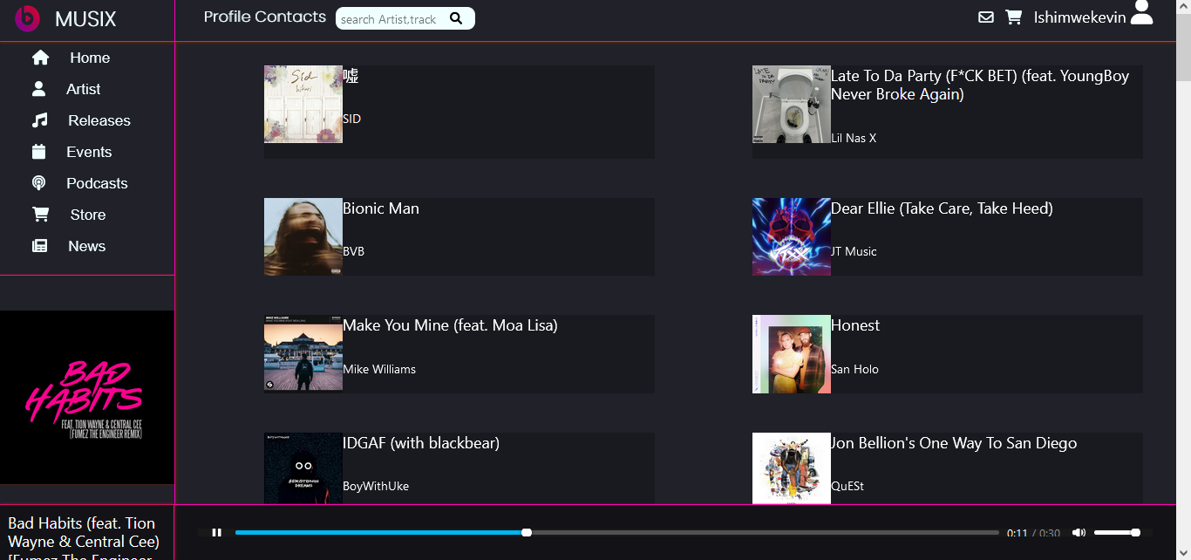Select the Bionic Man album thumbnail
The width and height of the screenshot is (1191, 560).
click(x=303, y=236)
